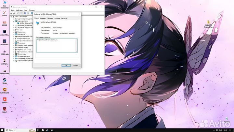The height and width of the screenshot is (132, 234).
Task: Open the События tab
Action: 57,18
